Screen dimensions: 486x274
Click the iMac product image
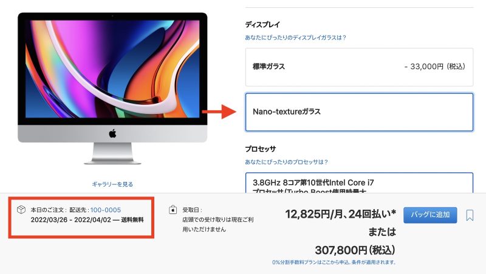[x=112, y=89]
